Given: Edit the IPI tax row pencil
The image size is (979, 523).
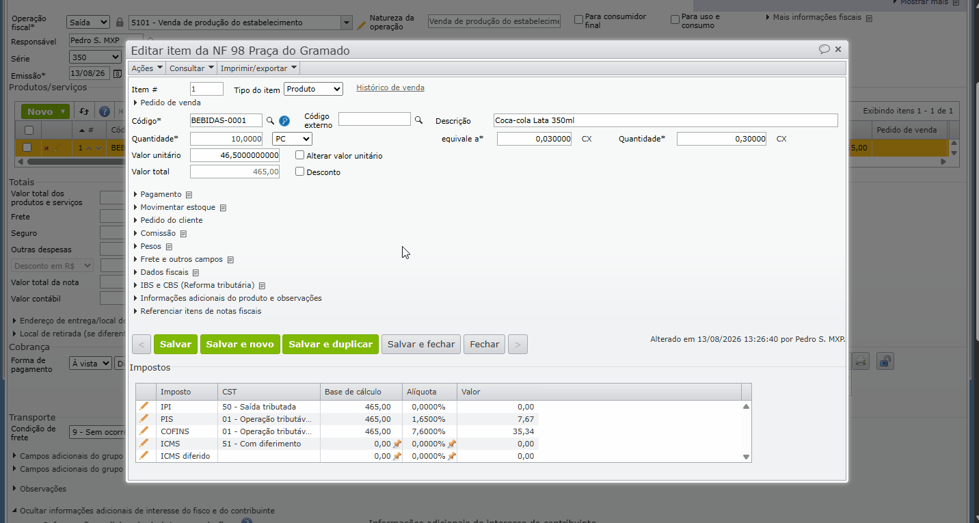Looking at the screenshot, I should tap(144, 406).
